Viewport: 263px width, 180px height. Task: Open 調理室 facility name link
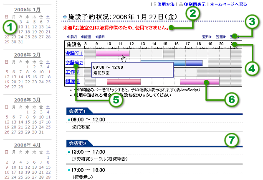click(x=73, y=81)
